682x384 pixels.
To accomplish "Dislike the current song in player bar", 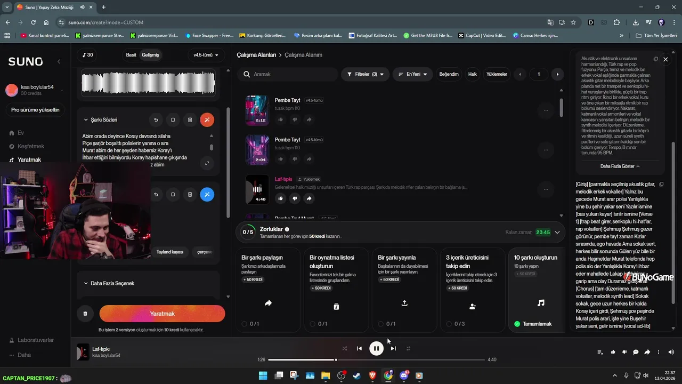I will click(x=624, y=352).
